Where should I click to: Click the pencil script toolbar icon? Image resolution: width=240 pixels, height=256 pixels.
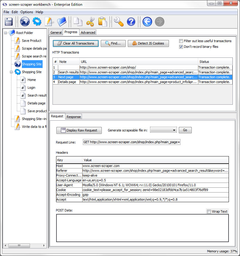click(49, 22)
